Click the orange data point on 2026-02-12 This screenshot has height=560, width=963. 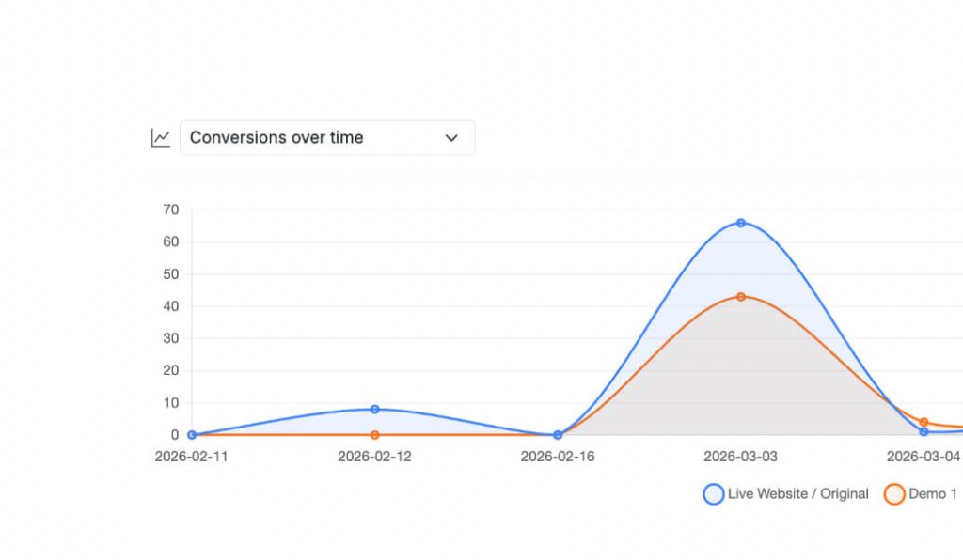[x=374, y=435]
